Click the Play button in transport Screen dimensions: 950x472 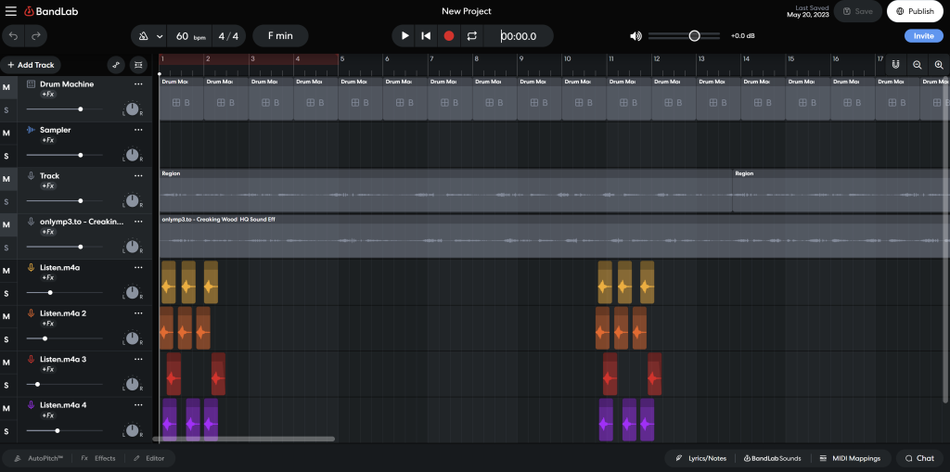coord(404,36)
